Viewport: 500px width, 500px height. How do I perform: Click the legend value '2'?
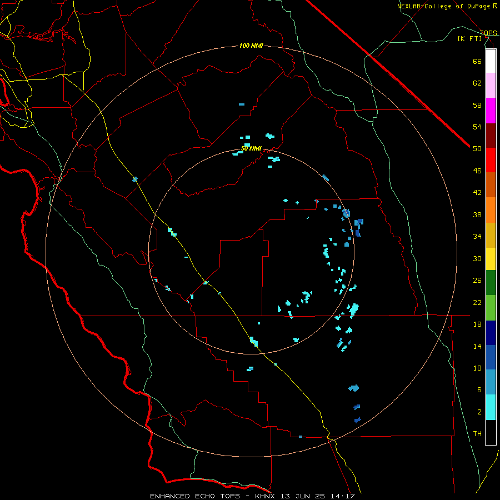pyautogui.click(x=479, y=412)
